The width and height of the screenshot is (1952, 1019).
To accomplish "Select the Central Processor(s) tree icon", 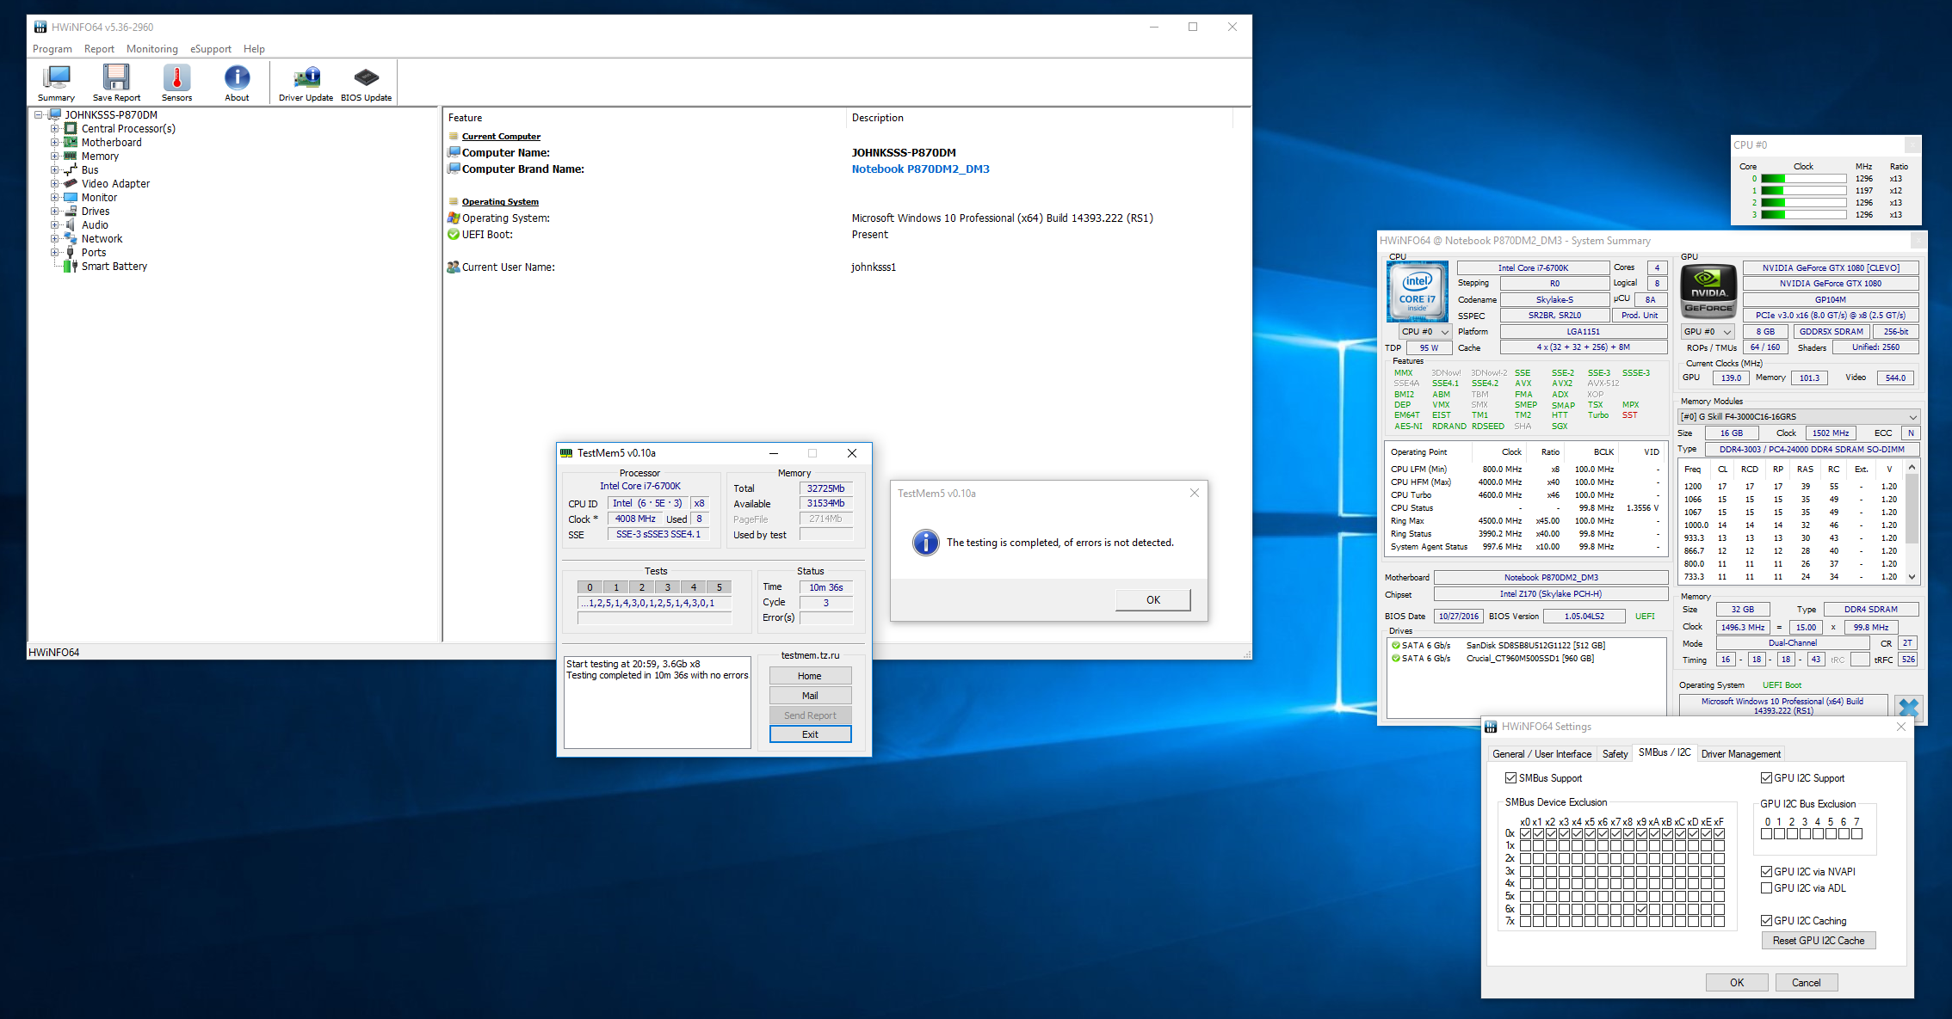I will pyautogui.click(x=71, y=128).
